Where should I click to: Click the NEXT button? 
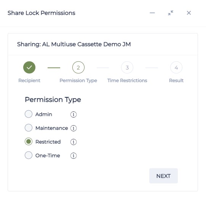tap(163, 176)
